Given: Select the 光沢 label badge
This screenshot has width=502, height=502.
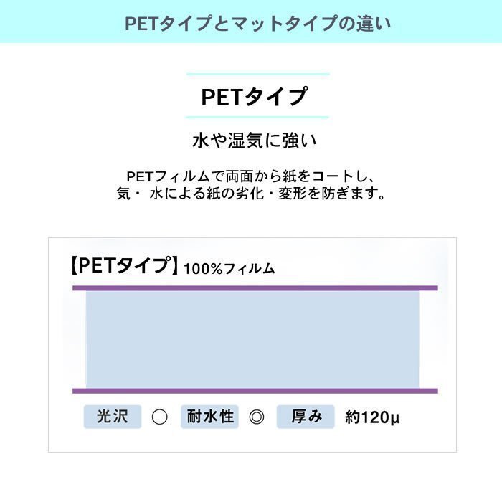Looking at the screenshot, I should pos(113,417).
